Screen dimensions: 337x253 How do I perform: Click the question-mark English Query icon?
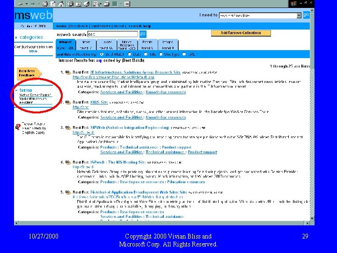pos(18,127)
